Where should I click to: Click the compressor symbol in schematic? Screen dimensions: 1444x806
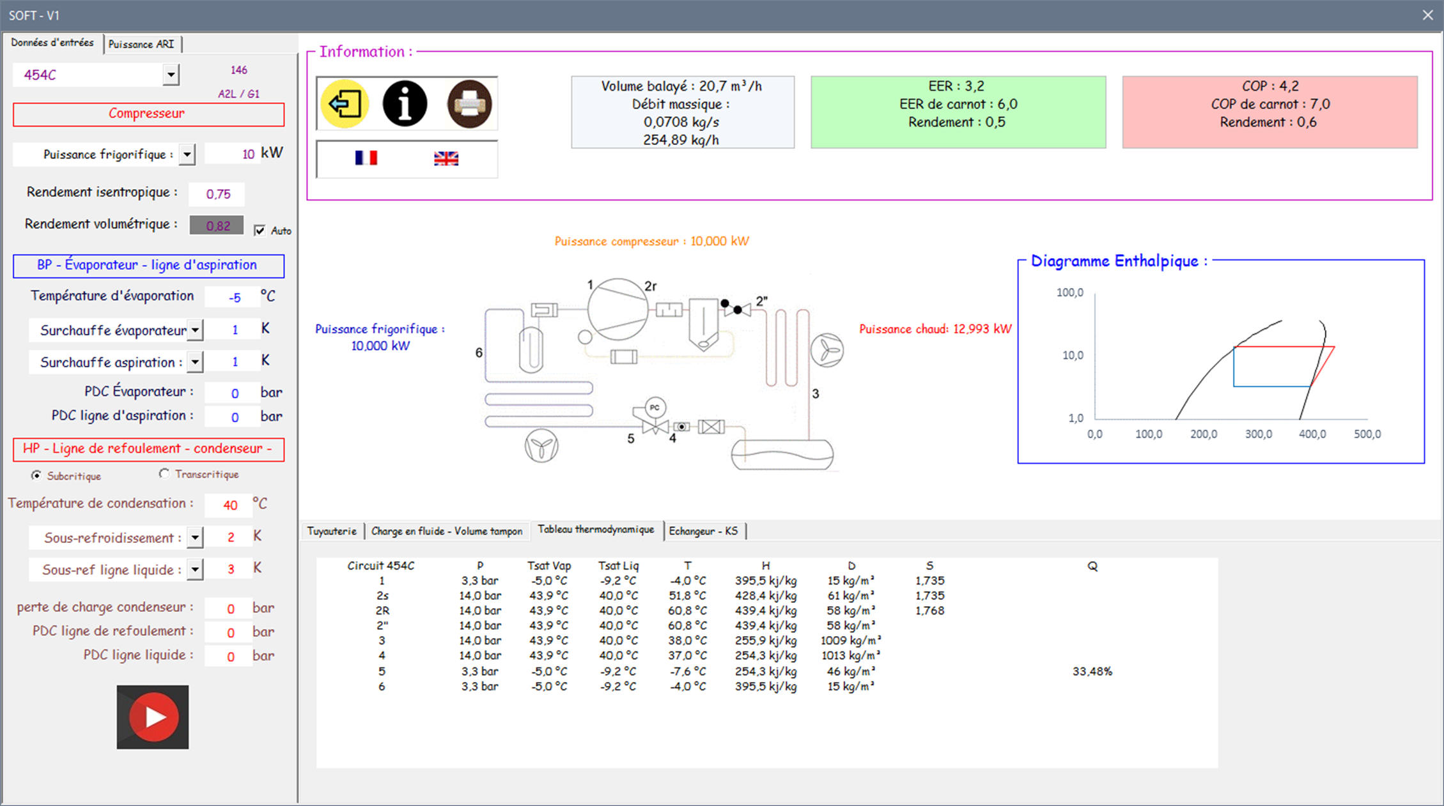617,309
